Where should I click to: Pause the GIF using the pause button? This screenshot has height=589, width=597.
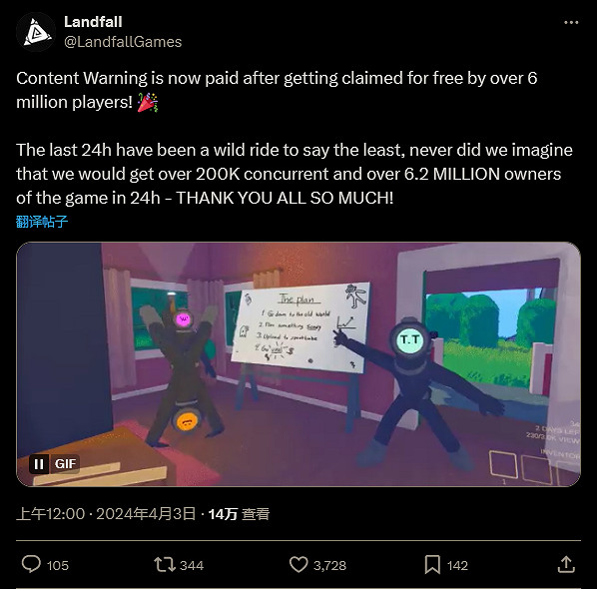[x=39, y=464]
